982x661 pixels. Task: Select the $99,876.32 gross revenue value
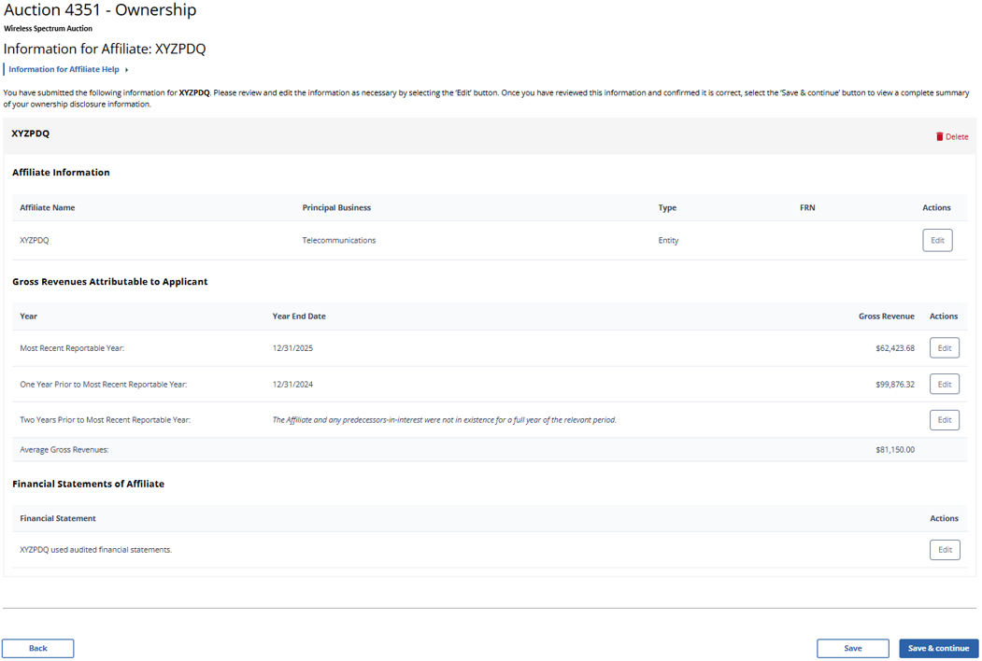click(x=895, y=385)
